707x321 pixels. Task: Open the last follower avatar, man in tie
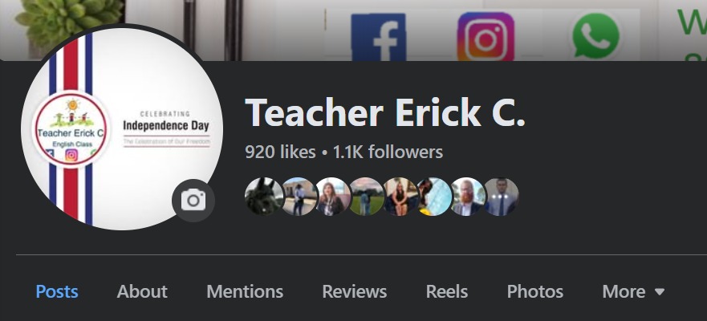501,197
